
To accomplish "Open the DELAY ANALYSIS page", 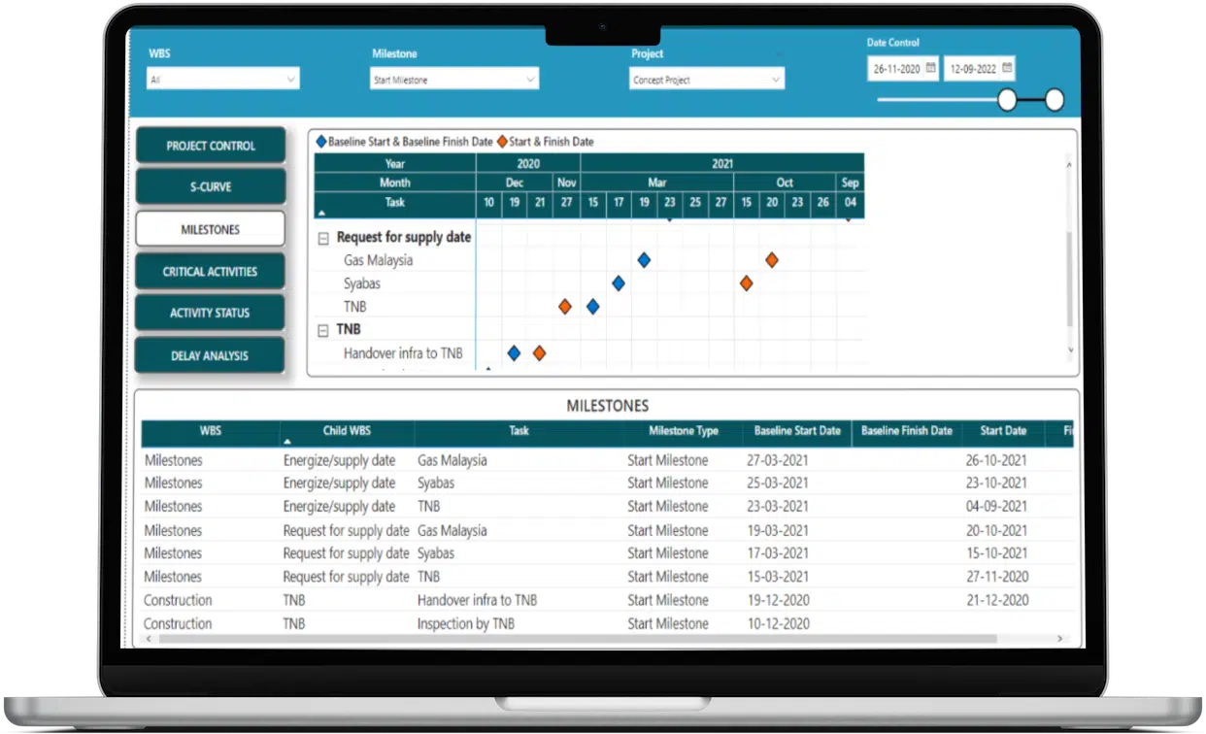I will 211,355.
